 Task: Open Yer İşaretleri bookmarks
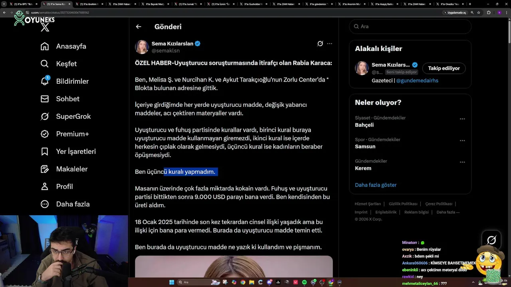click(x=68, y=151)
